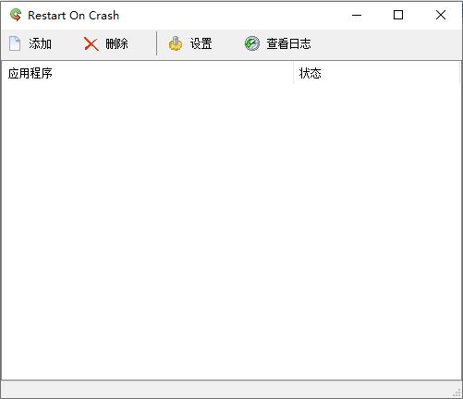Click the 添加 text label
This screenshot has width=463, height=399.
pyautogui.click(x=40, y=43)
